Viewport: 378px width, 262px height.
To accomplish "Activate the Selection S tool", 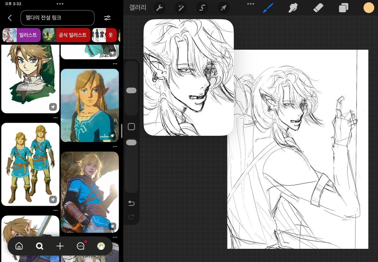I will [x=202, y=8].
